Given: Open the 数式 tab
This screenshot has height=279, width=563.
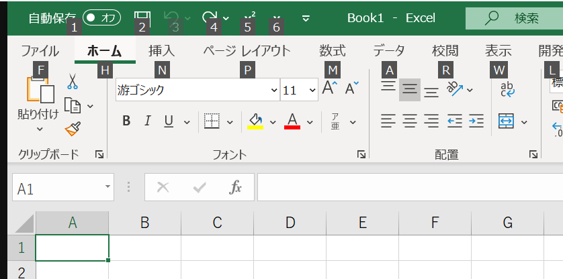Looking at the screenshot, I should (x=333, y=51).
